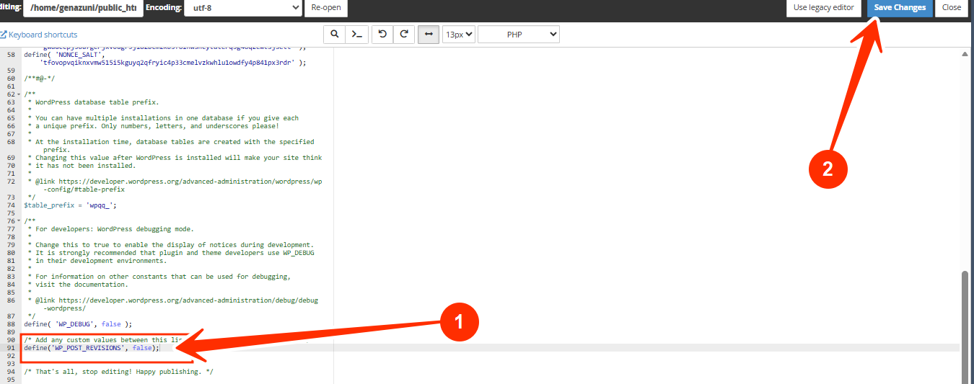Click the go-to-line terminal prompt icon

click(356, 34)
